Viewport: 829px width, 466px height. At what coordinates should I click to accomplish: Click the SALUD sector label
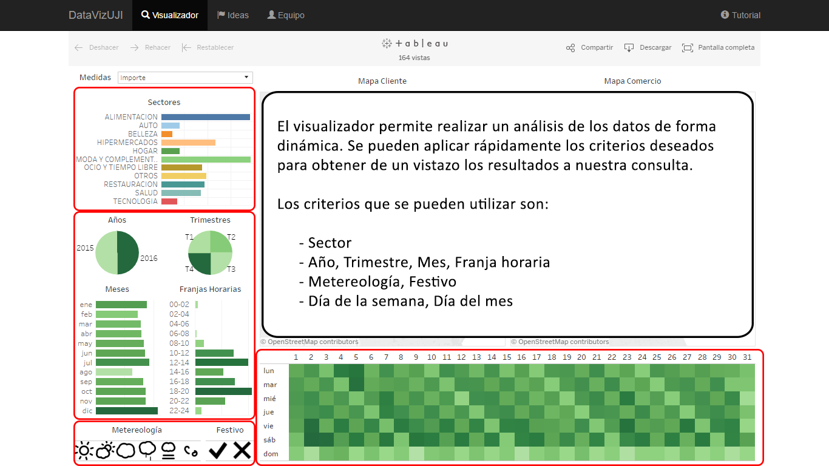146,193
